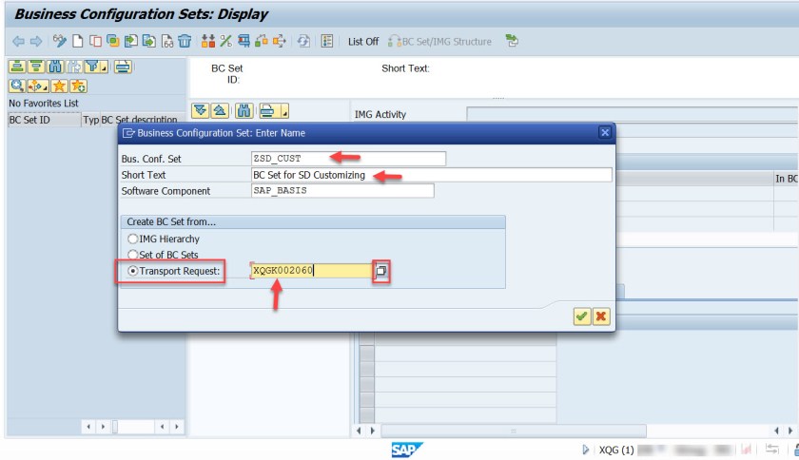799x460 pixels.
Task: Click the No Favorites List label
Action: click(44, 103)
